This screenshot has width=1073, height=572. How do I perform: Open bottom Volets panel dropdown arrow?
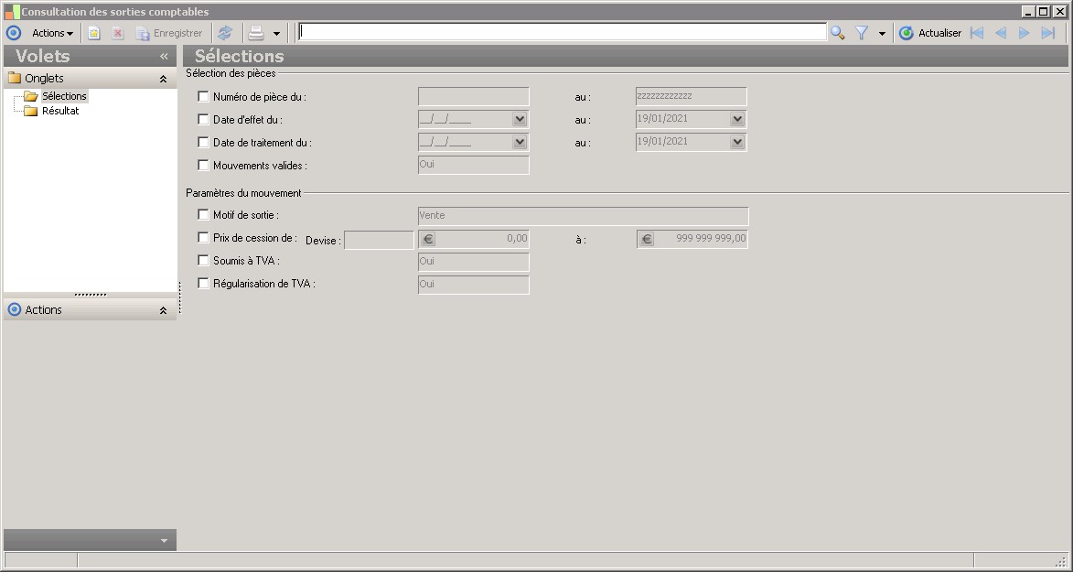tap(164, 541)
